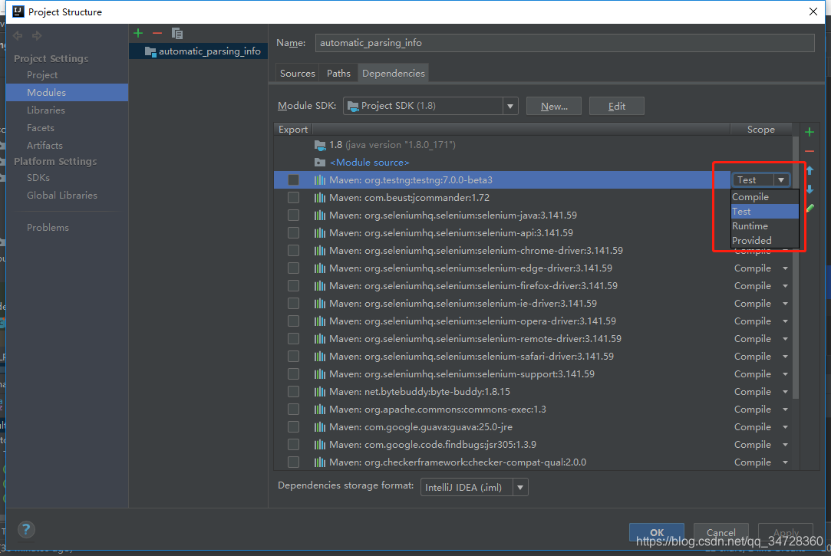Click the help question mark icon
This screenshot has height=556, width=831.
click(x=26, y=529)
